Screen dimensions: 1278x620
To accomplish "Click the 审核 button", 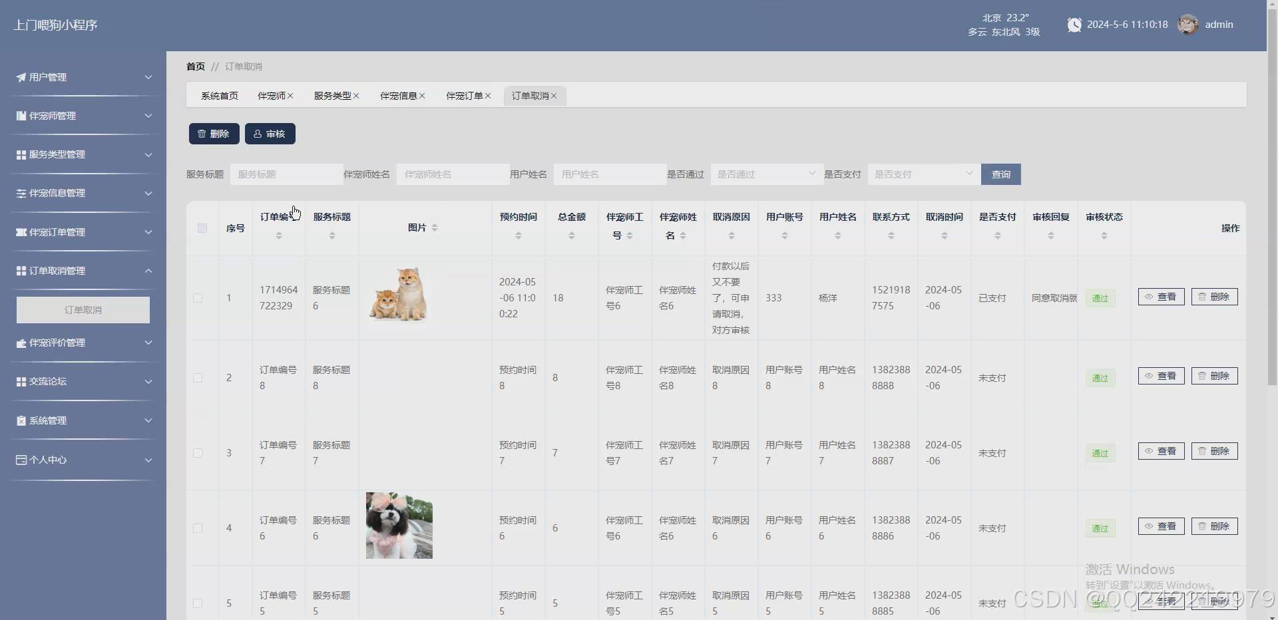I will (x=270, y=134).
